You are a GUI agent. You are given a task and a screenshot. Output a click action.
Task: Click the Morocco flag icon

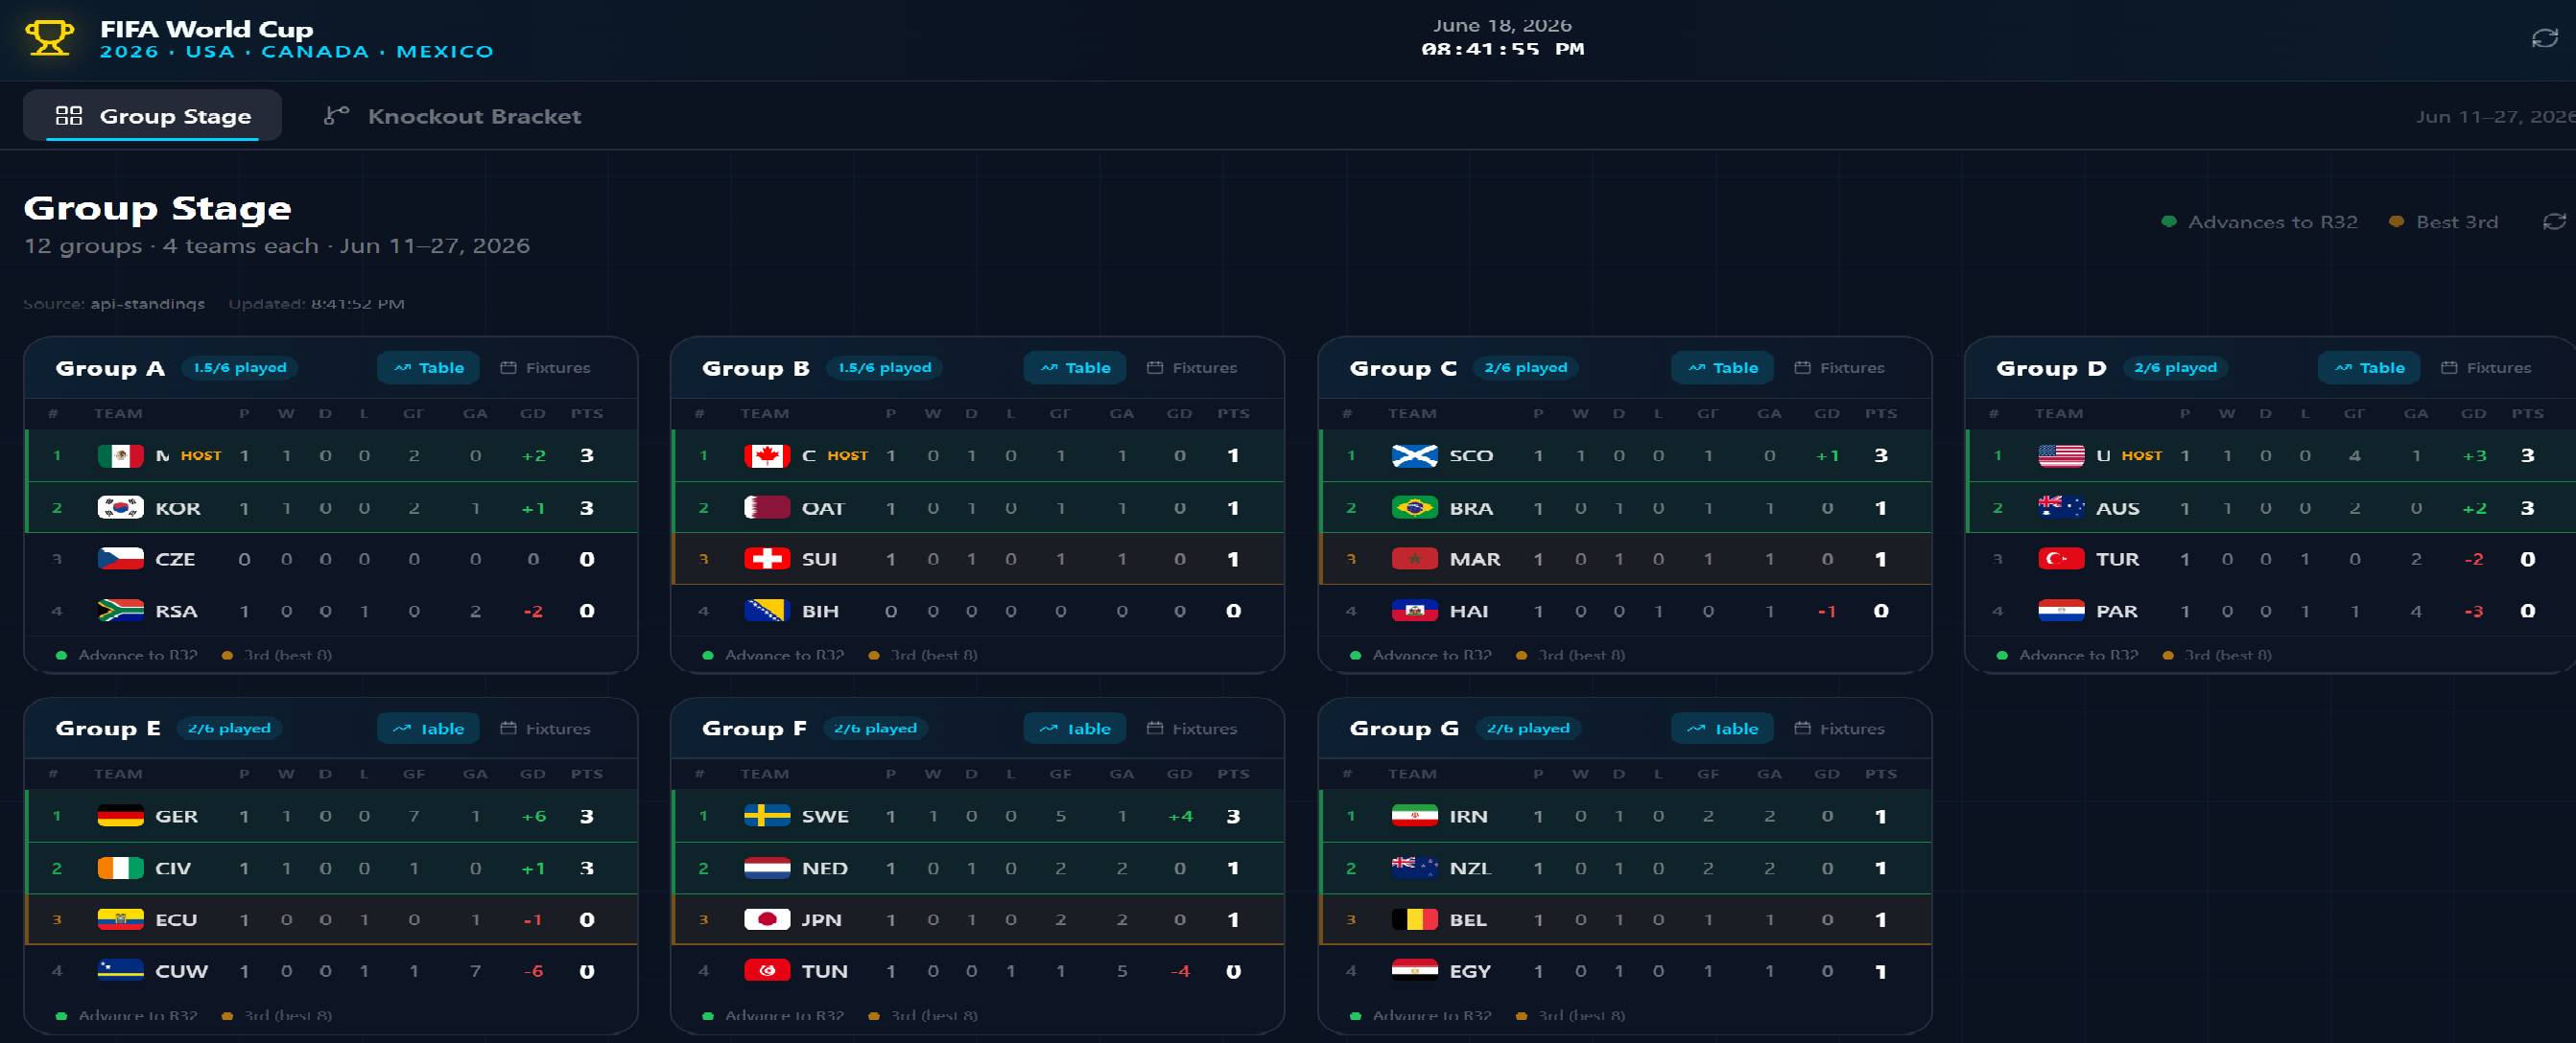point(1415,559)
